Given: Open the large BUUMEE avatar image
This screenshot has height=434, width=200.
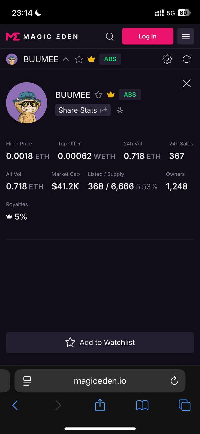Looking at the screenshot, I should tap(27, 103).
